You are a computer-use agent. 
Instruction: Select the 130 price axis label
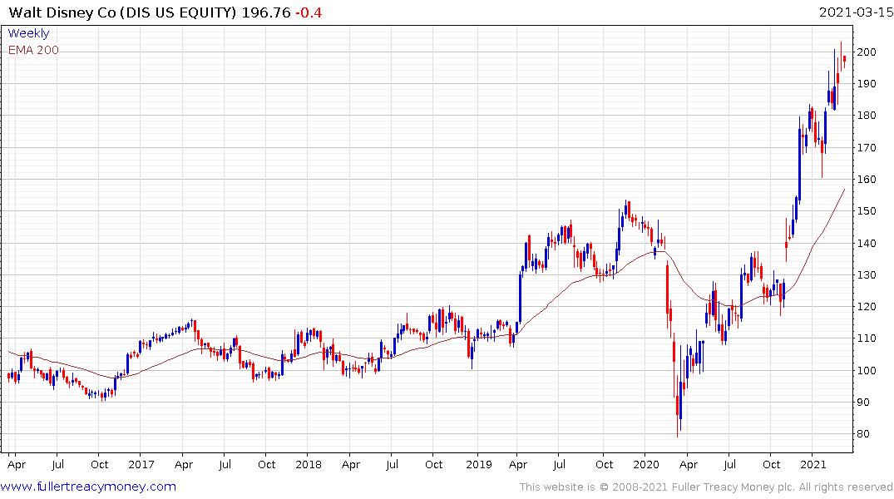tap(867, 275)
